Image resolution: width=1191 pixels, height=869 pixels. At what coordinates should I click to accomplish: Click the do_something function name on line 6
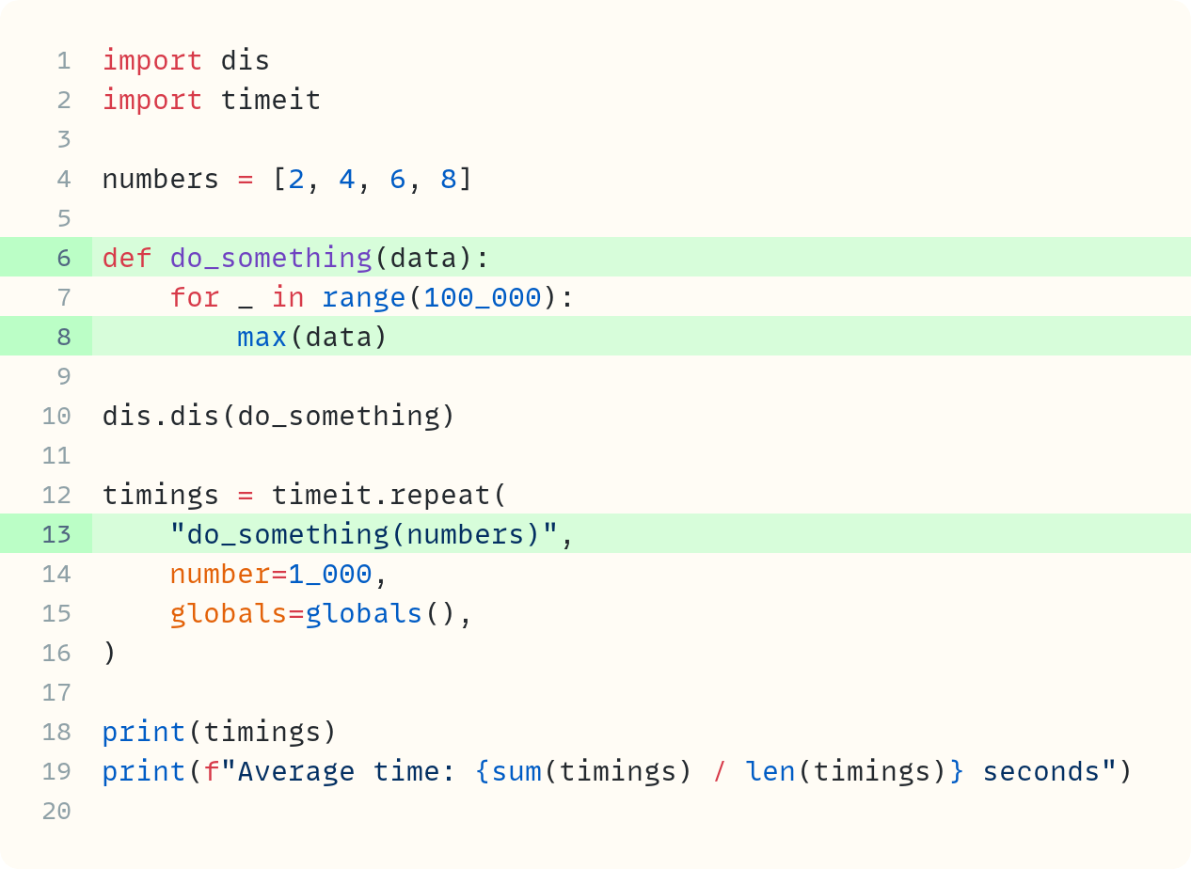(x=270, y=258)
